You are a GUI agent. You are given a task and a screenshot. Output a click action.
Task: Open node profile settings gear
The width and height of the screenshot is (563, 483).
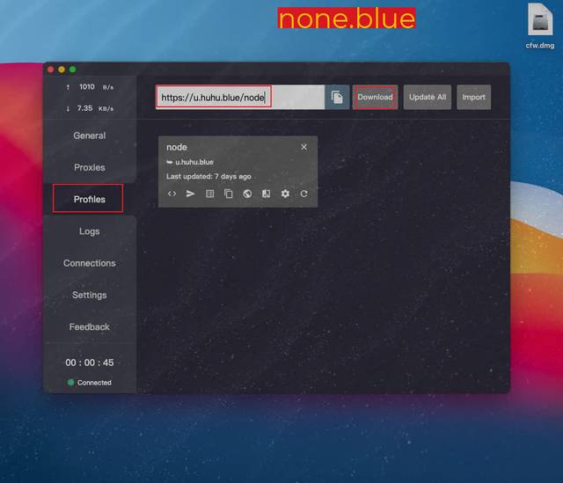pos(285,194)
